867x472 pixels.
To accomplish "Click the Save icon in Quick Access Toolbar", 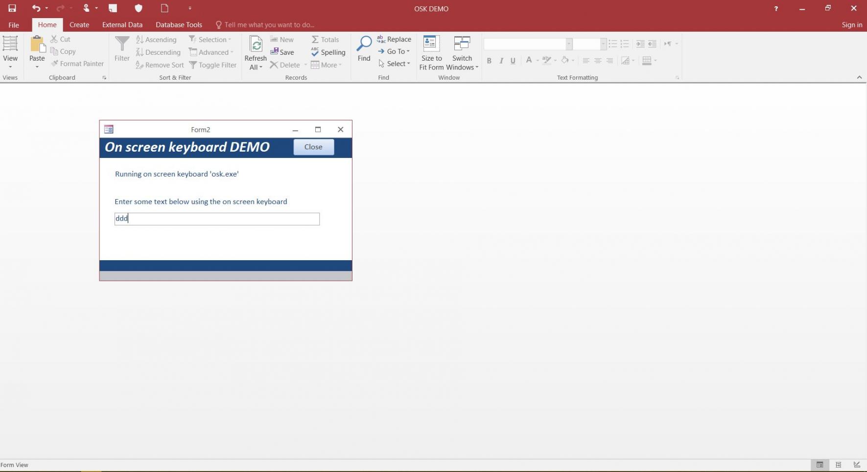I will pyautogui.click(x=12, y=8).
